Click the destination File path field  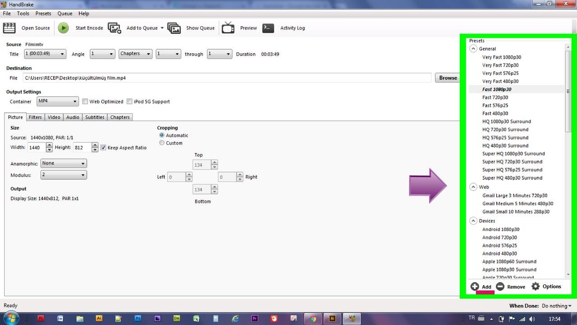click(227, 78)
